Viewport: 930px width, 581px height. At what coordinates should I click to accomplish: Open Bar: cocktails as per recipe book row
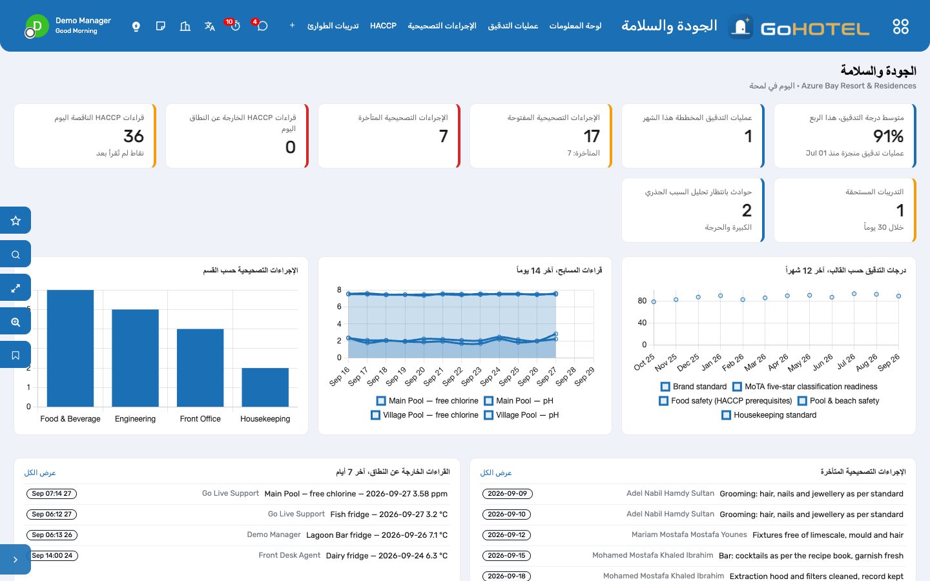(x=693, y=556)
